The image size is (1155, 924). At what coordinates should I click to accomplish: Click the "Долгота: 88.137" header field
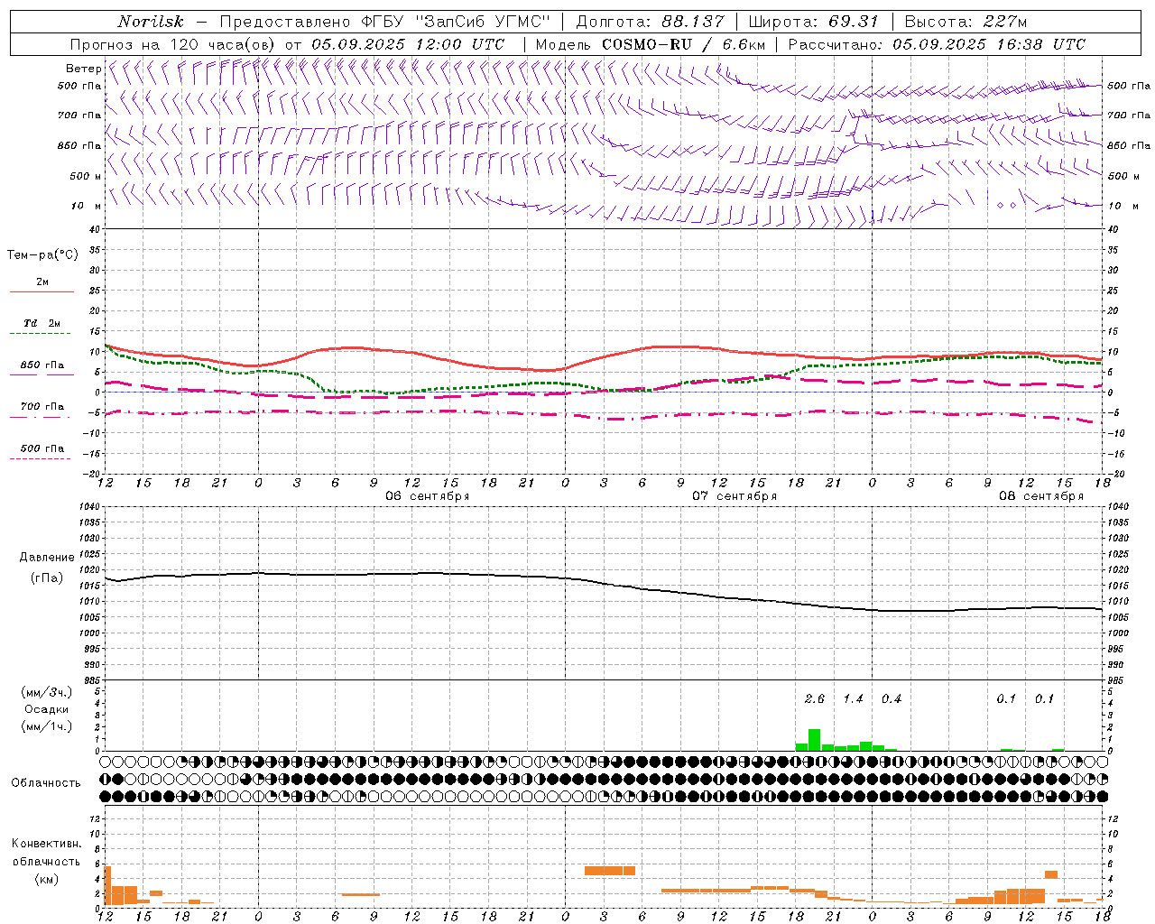[650, 22]
